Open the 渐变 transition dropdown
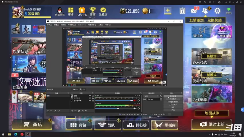This screenshot has height=137, width=244. pos(151,96)
